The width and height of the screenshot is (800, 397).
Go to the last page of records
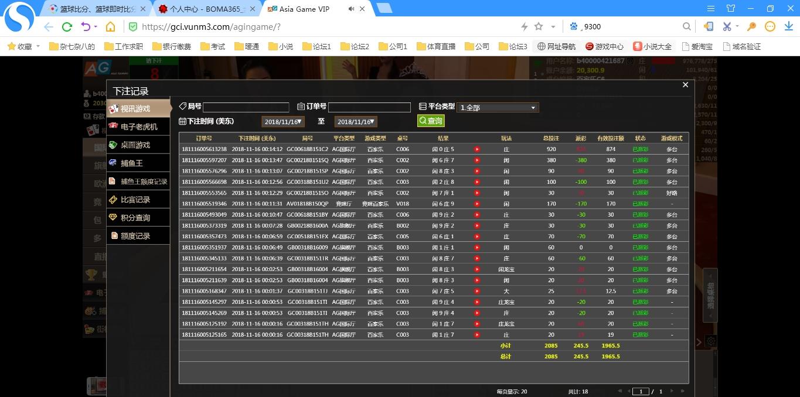[x=682, y=391]
